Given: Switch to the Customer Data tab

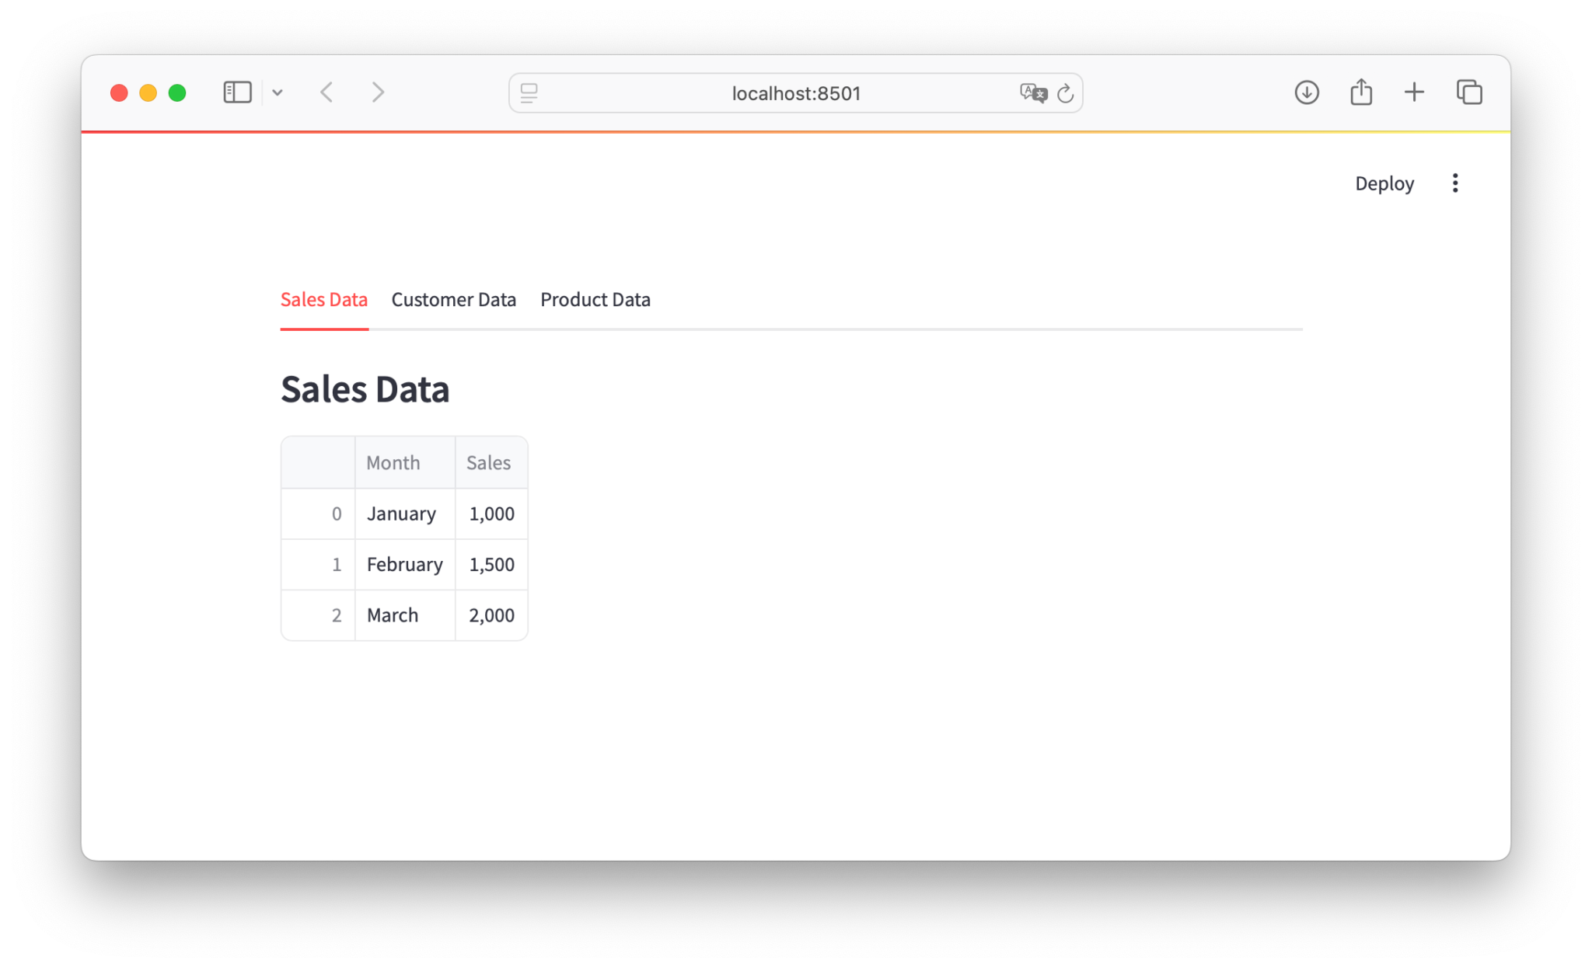Looking at the screenshot, I should click(453, 300).
